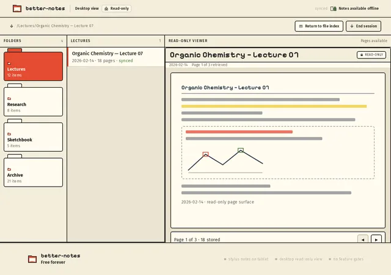Image resolution: width=391 pixels, height=275 pixels.
Task: Click the small folder icon in Lectures card
Action: [9, 63]
